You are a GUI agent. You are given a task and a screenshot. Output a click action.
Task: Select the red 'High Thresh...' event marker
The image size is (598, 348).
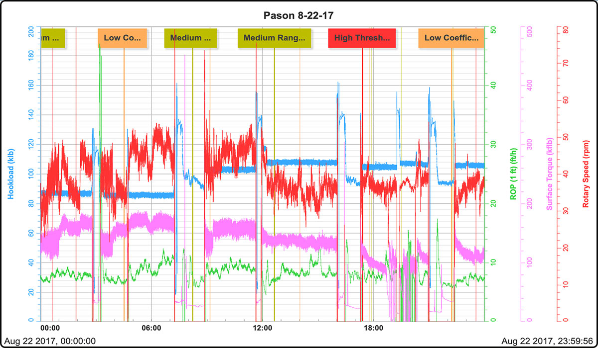[x=362, y=38]
